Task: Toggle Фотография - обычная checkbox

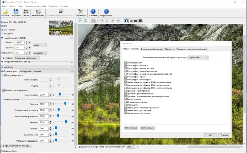Action: point(126,65)
